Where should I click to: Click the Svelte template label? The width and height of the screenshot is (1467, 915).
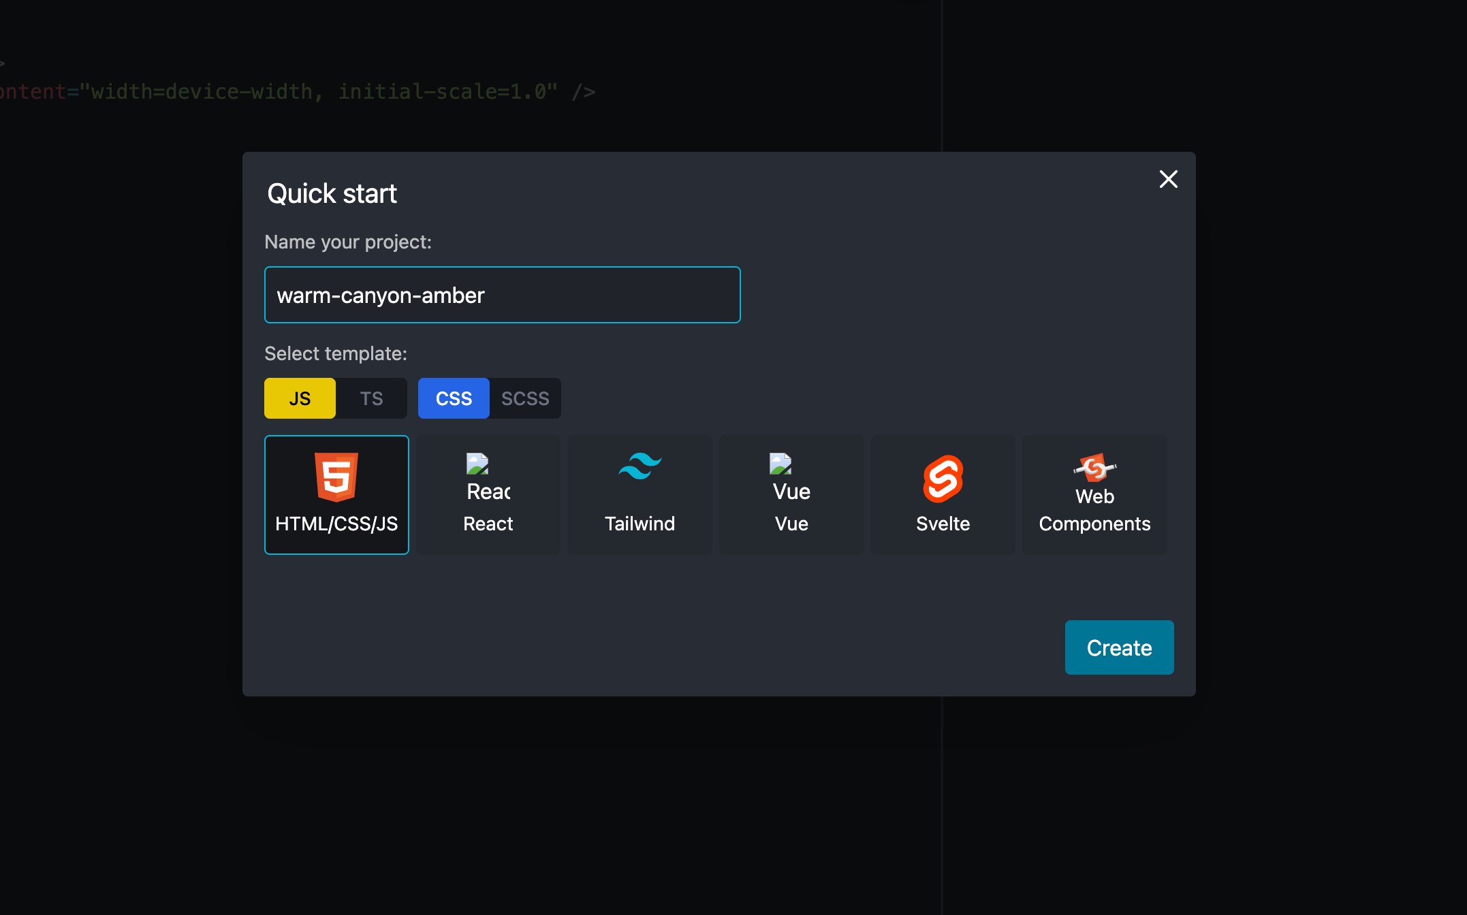(943, 524)
